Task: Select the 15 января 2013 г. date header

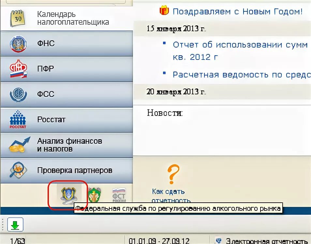Action: pos(176,29)
